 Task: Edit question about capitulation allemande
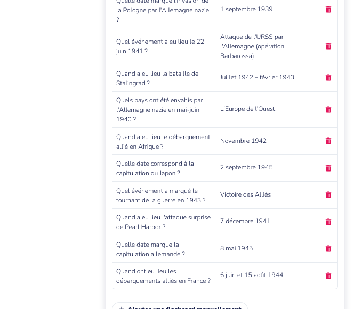tap(164, 249)
